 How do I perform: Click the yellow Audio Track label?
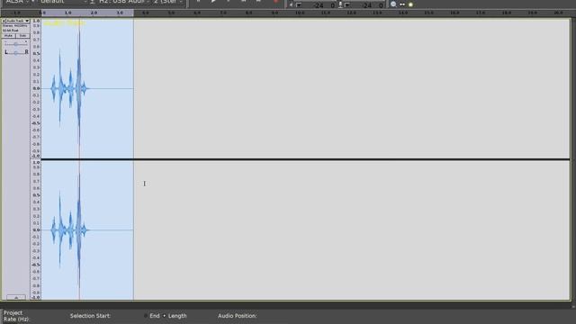64,23
